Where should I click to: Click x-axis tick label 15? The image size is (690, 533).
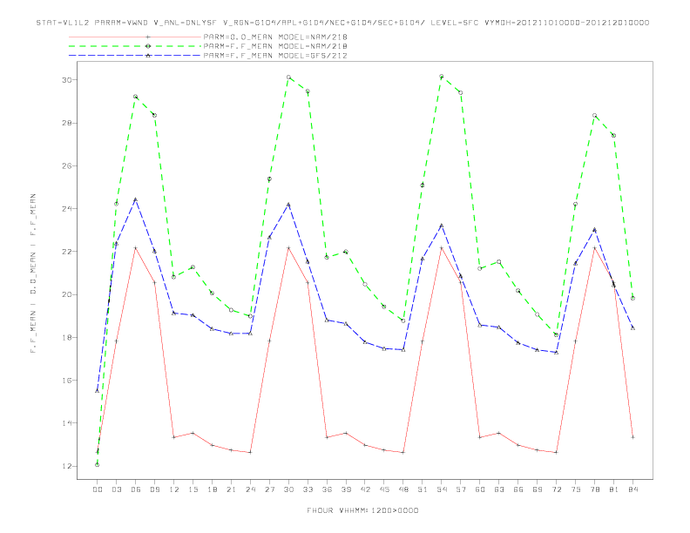[x=193, y=489]
